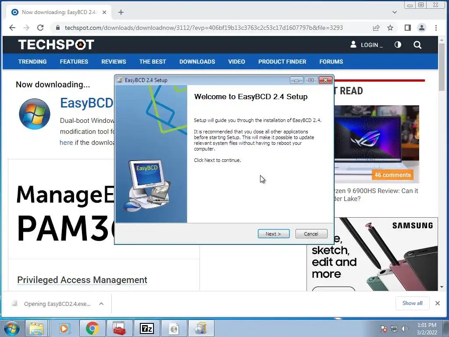
Task: Click the EasyBCD title link
Action: tap(87, 103)
